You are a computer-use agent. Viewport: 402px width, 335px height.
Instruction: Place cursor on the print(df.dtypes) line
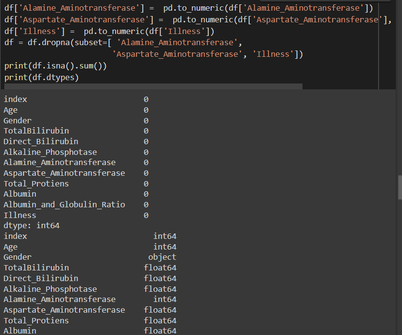[x=42, y=77]
